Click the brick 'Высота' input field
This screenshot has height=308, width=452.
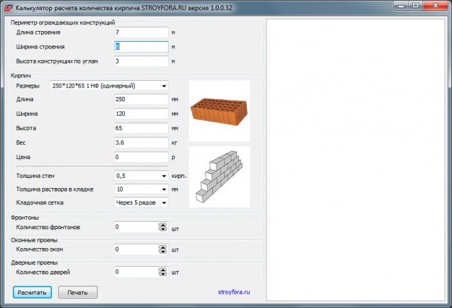140,128
